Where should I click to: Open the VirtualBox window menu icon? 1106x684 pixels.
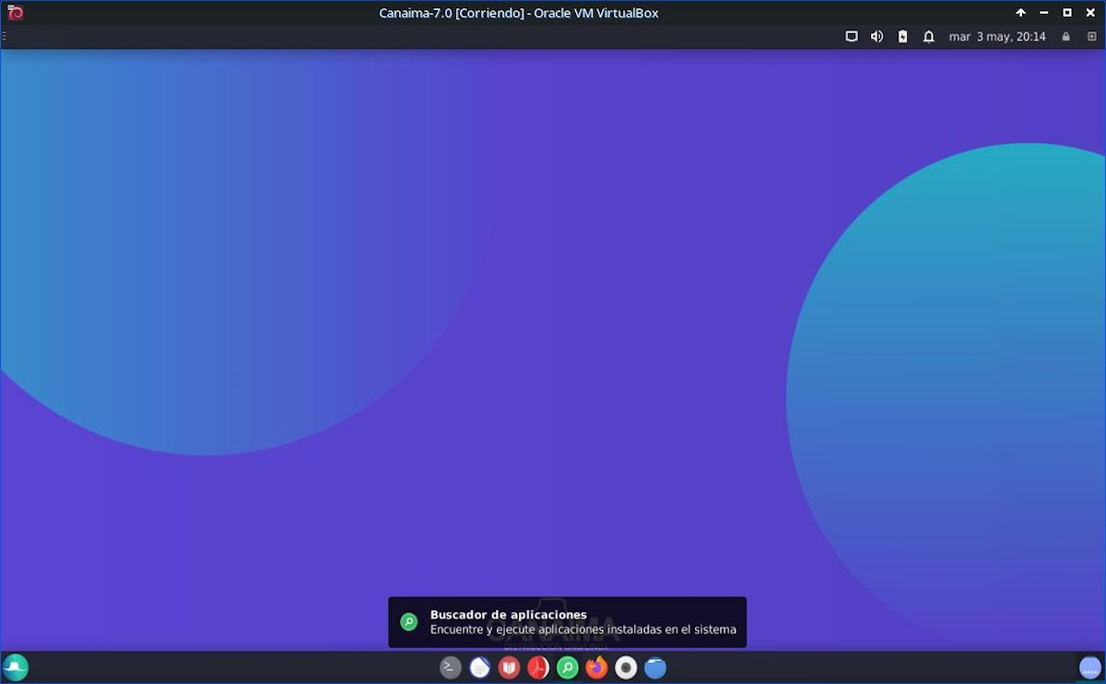(15, 13)
